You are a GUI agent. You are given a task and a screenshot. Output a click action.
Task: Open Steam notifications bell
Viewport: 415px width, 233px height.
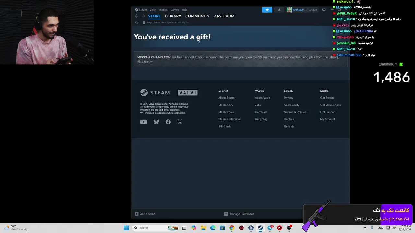pos(279,10)
